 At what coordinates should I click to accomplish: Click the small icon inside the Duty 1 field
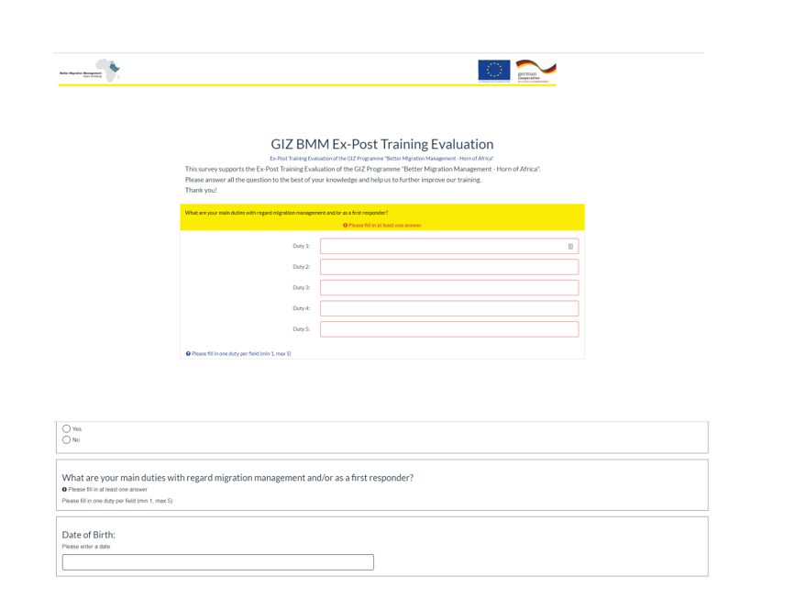pos(570,247)
